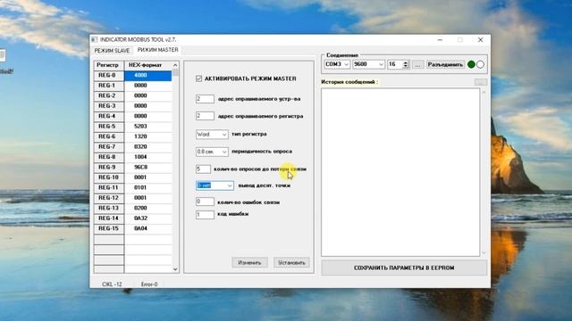Select the РЕЖИМ MASTER tab
Viewport: 572px width, 321px height.
click(158, 50)
